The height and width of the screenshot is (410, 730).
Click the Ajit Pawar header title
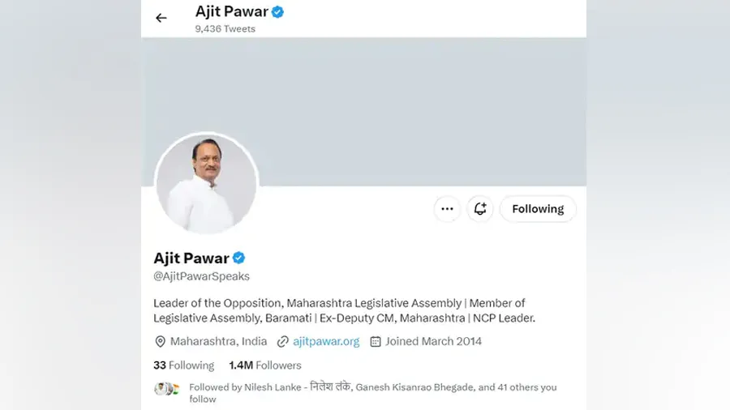[x=231, y=11]
